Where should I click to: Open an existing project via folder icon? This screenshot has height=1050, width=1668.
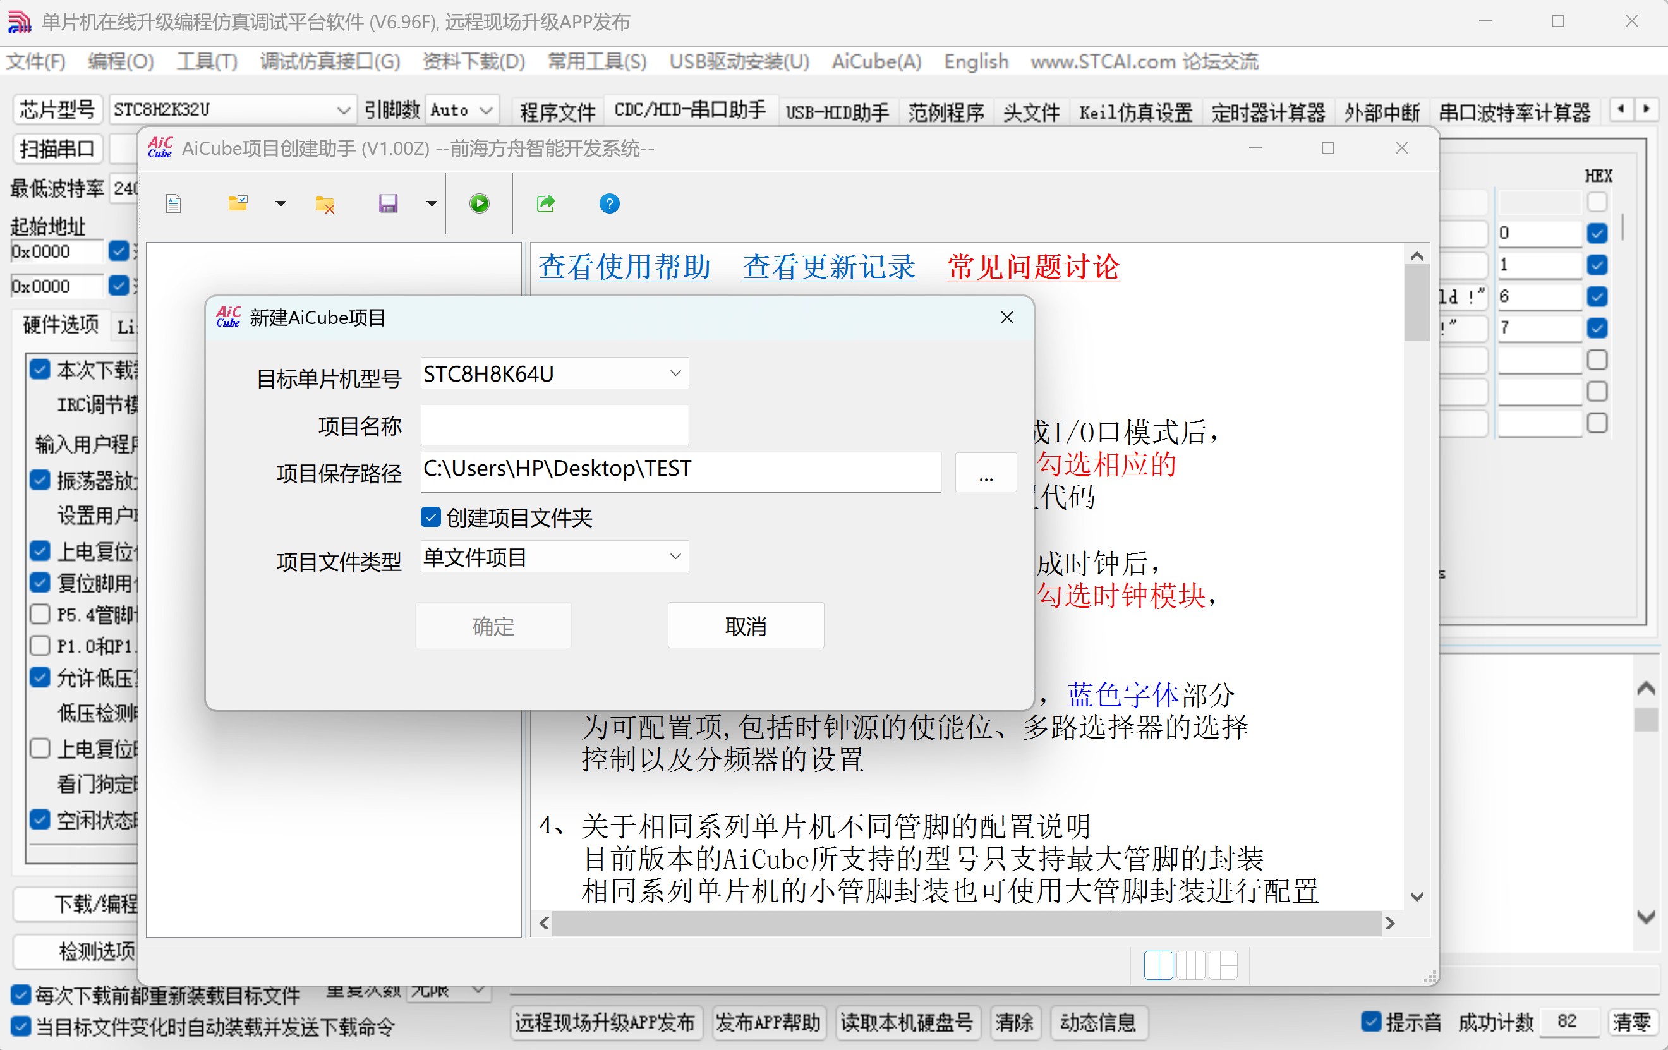coord(238,203)
